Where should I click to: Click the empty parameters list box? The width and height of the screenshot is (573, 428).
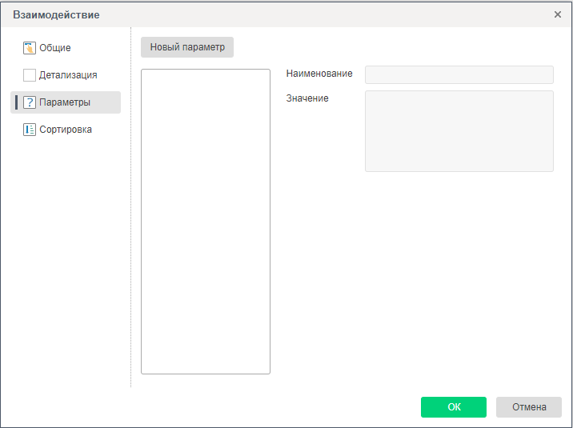[x=206, y=222]
